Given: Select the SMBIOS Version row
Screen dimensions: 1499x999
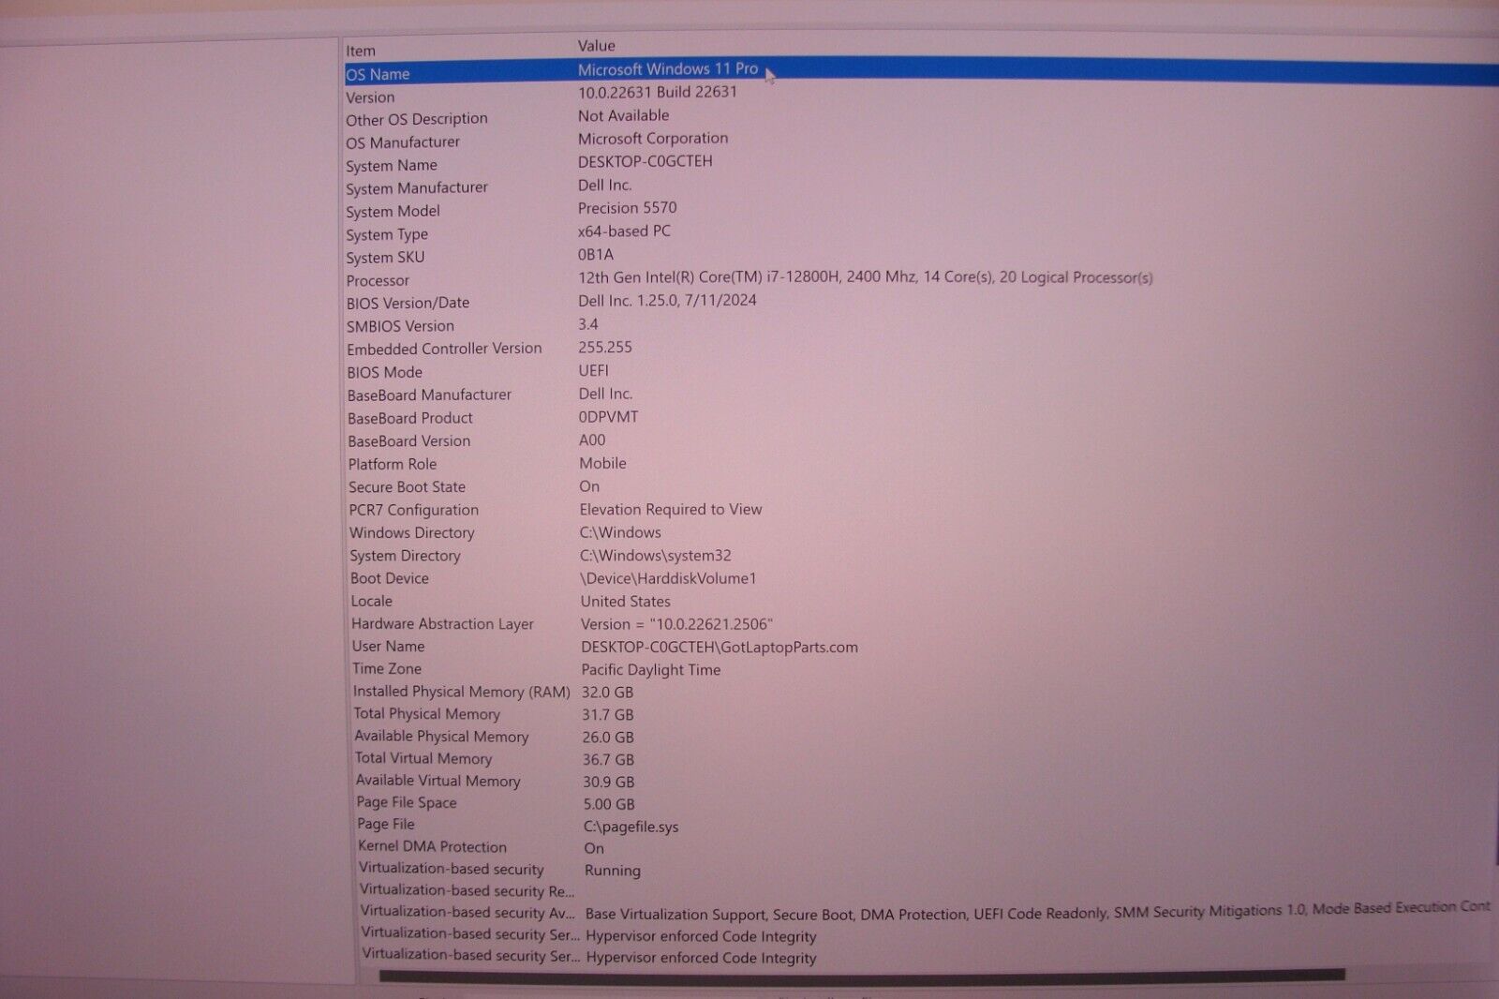Looking at the screenshot, I should click(x=921, y=325).
